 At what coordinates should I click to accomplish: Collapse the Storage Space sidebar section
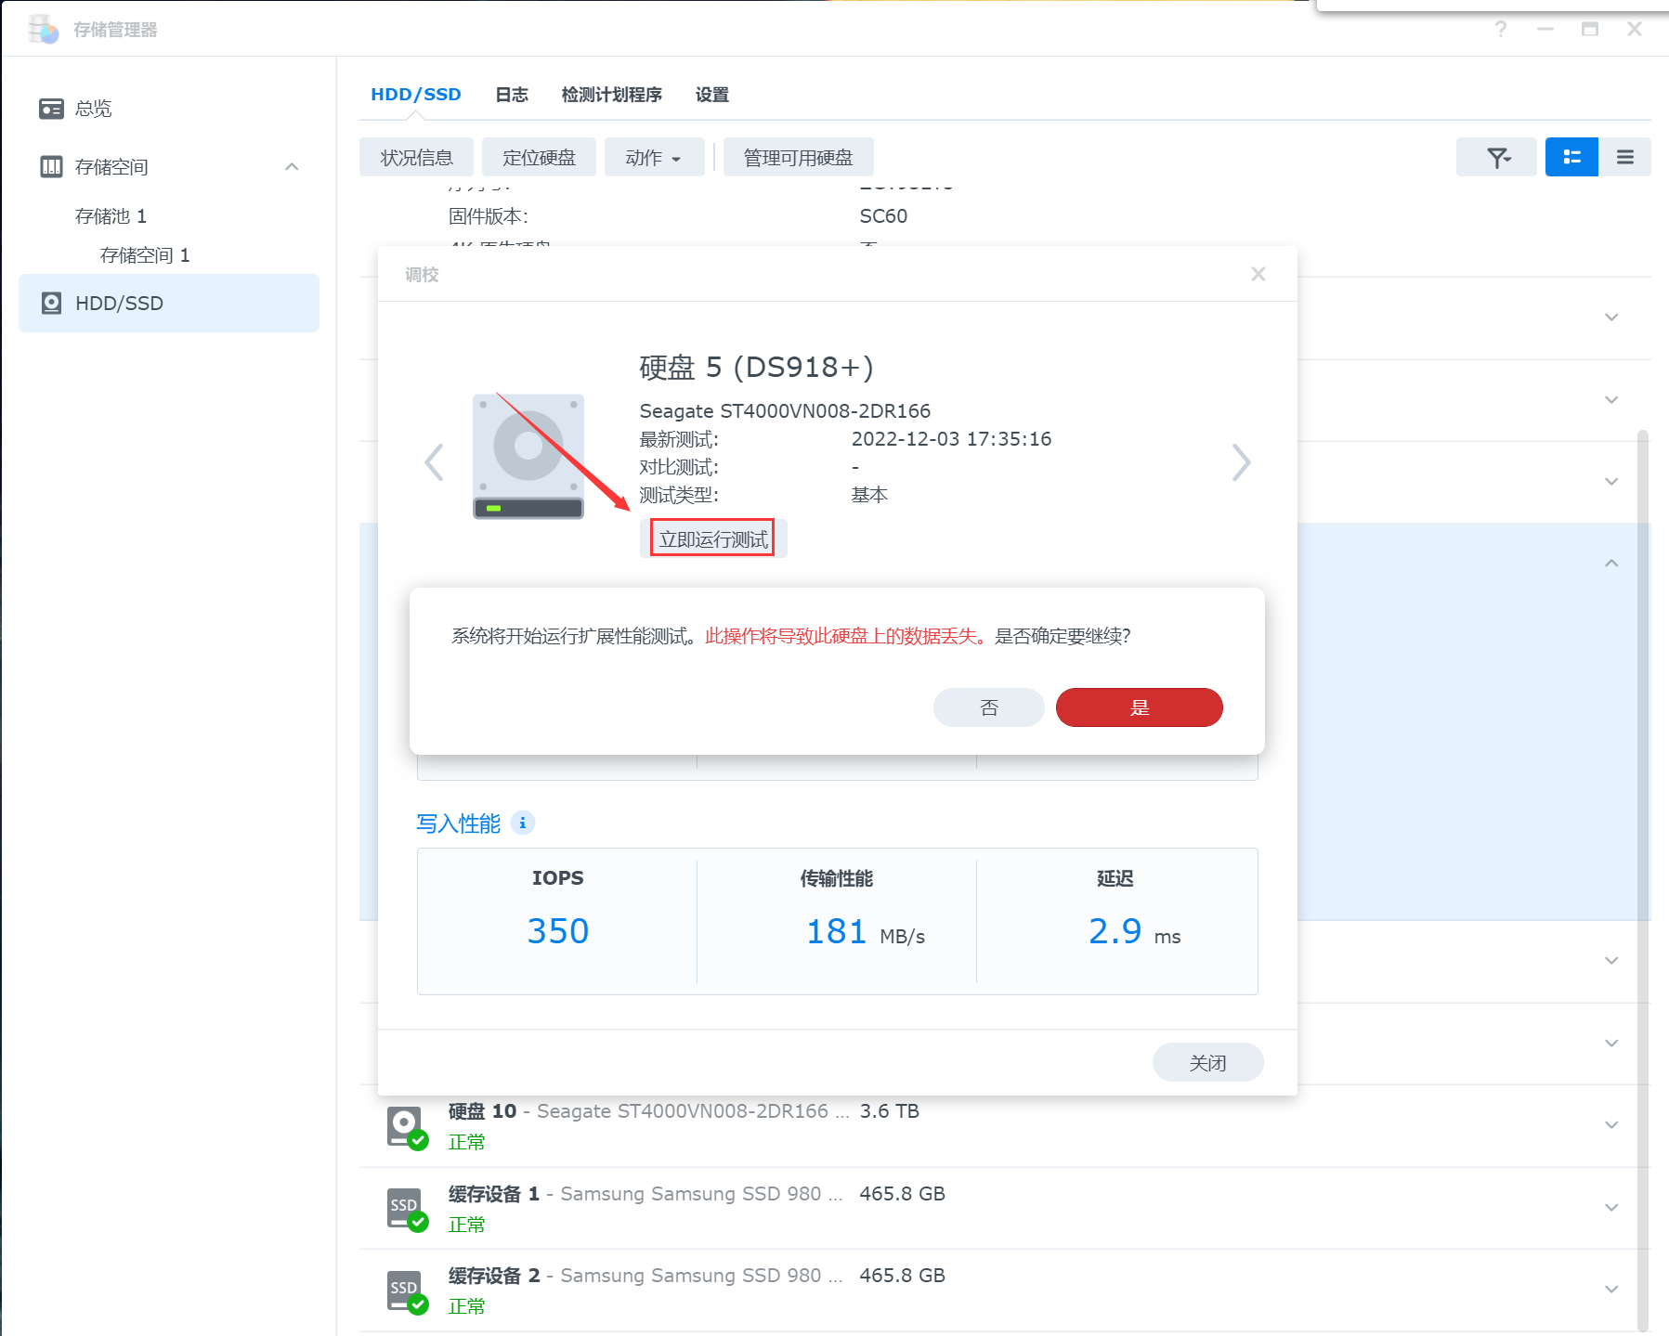click(292, 167)
